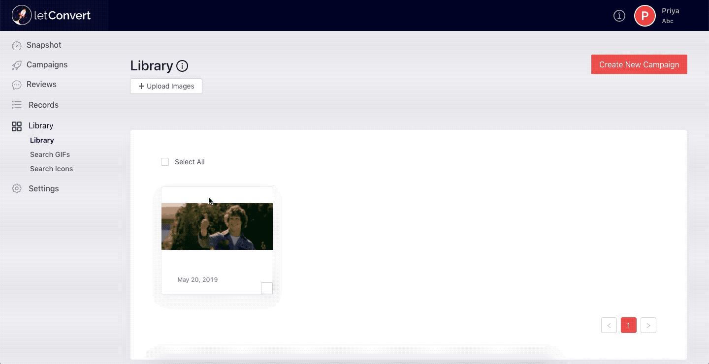
Task: Open Settings from the sidebar
Action: (43, 188)
